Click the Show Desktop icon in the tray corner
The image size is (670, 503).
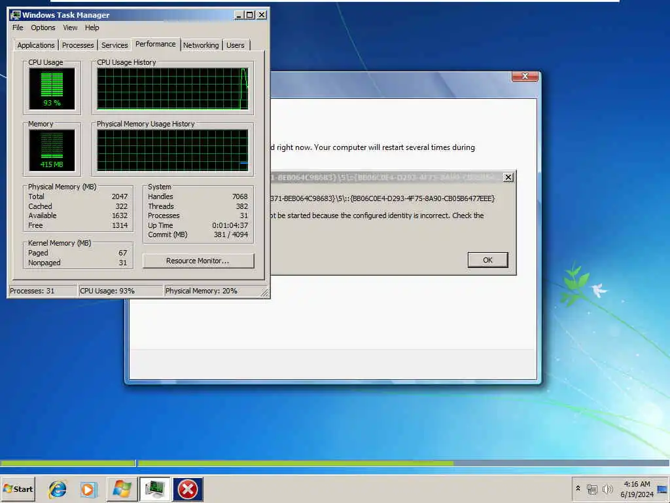662,489
